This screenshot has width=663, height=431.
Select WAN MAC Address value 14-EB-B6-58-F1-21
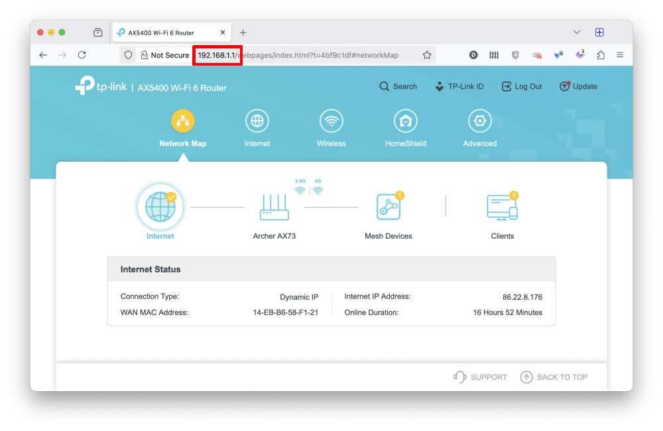click(285, 312)
